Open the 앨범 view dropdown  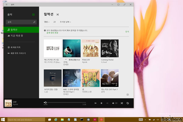coord(47,22)
